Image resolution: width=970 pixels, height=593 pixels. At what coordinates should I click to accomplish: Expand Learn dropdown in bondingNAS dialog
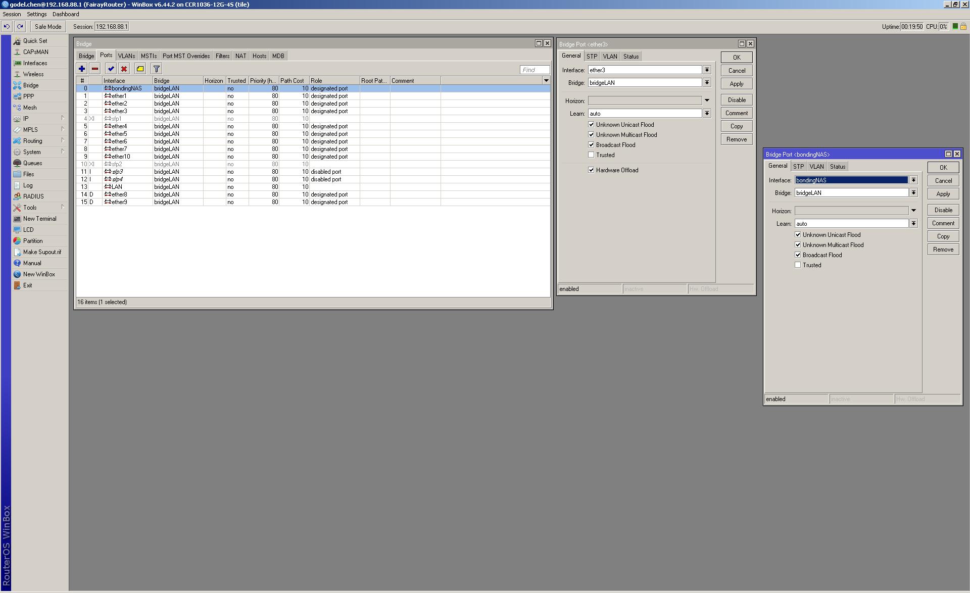click(913, 223)
